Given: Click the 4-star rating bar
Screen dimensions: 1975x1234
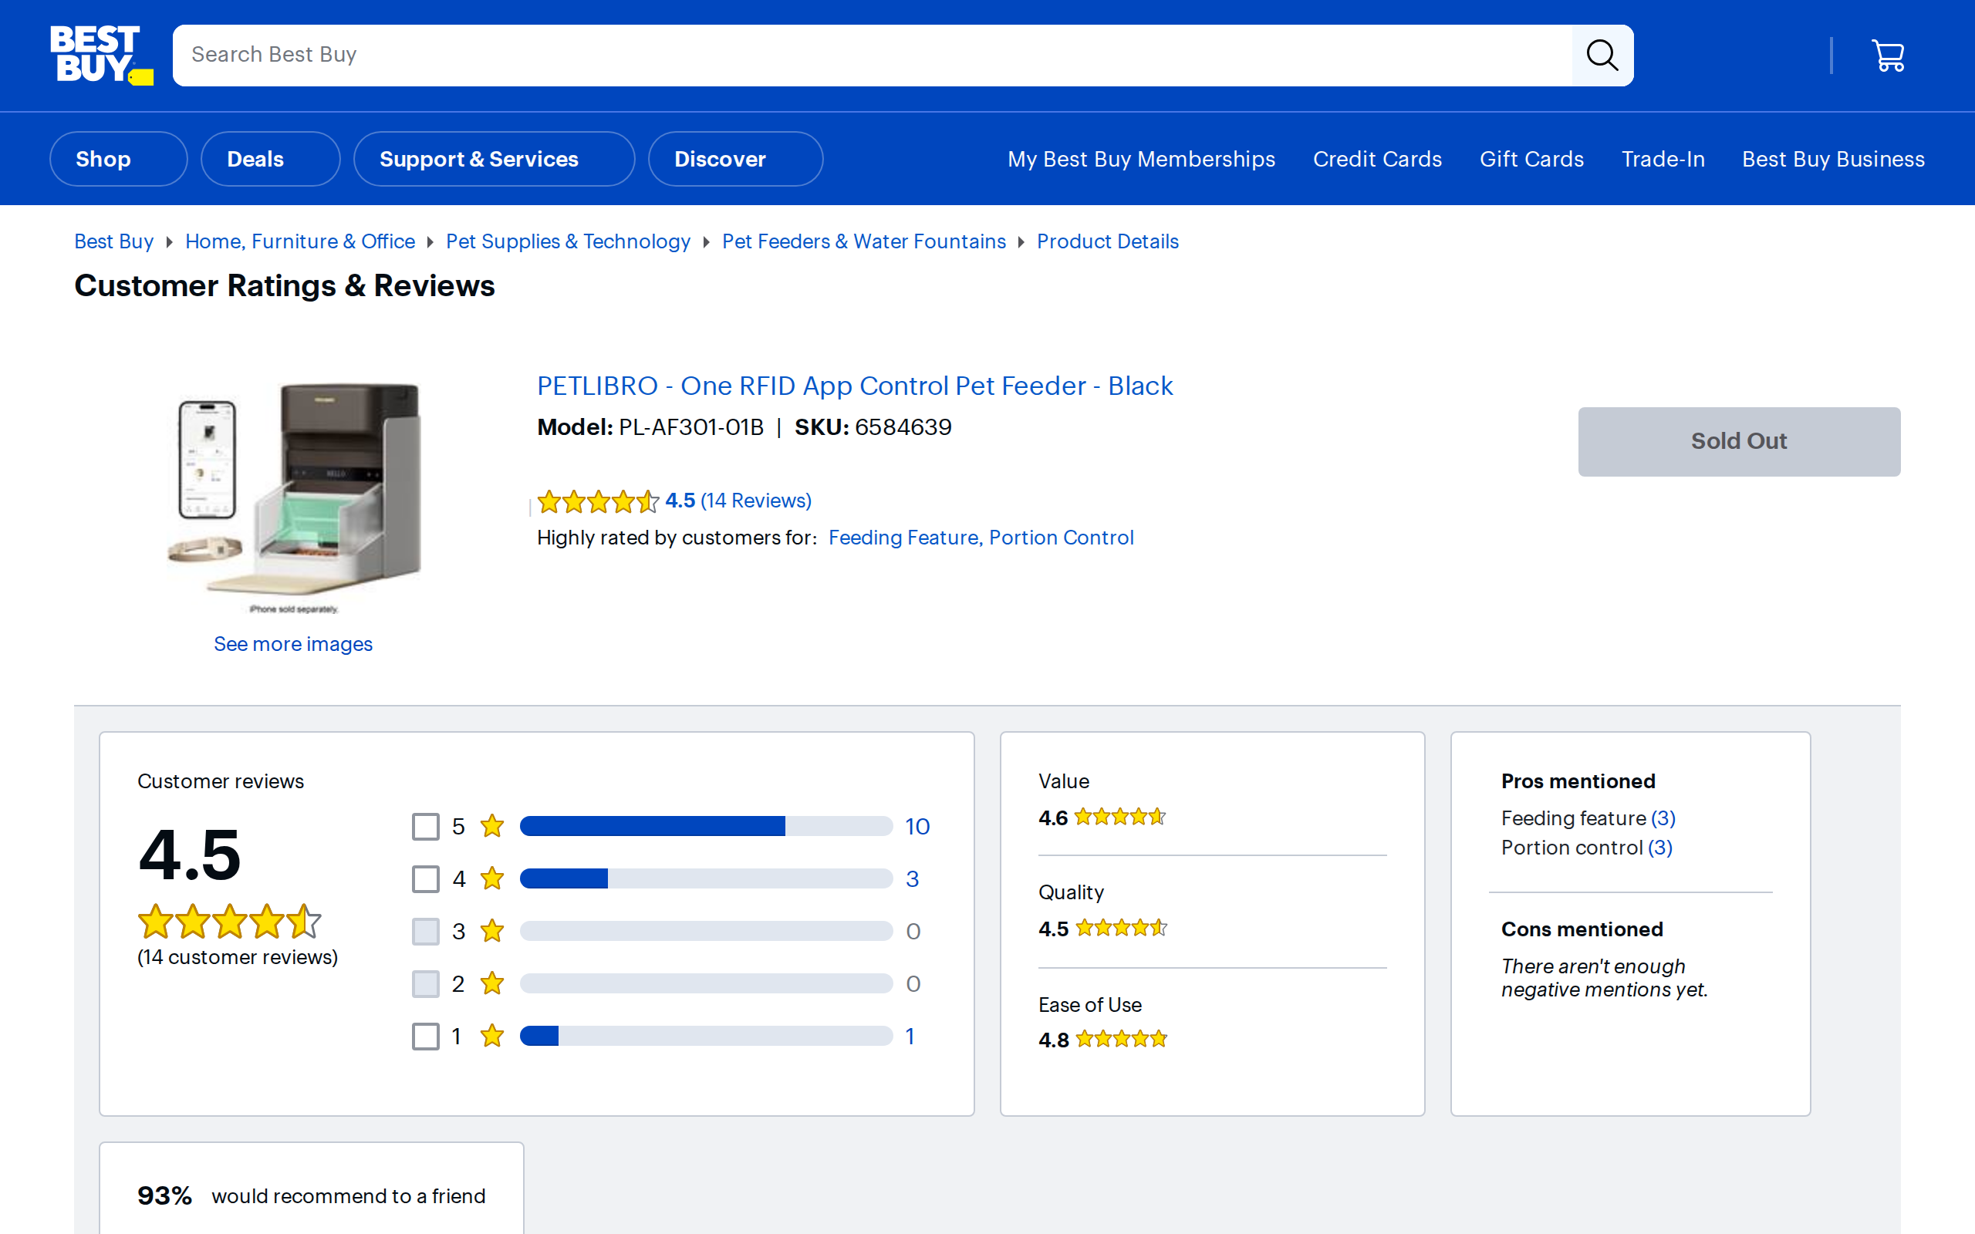Looking at the screenshot, I should [x=706, y=879].
